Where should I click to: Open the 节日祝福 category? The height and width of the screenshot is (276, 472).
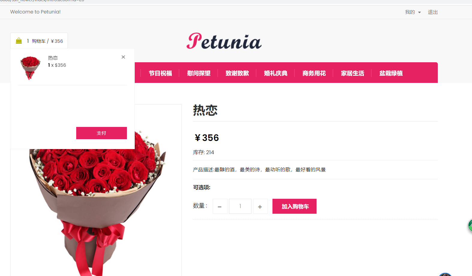pos(160,73)
